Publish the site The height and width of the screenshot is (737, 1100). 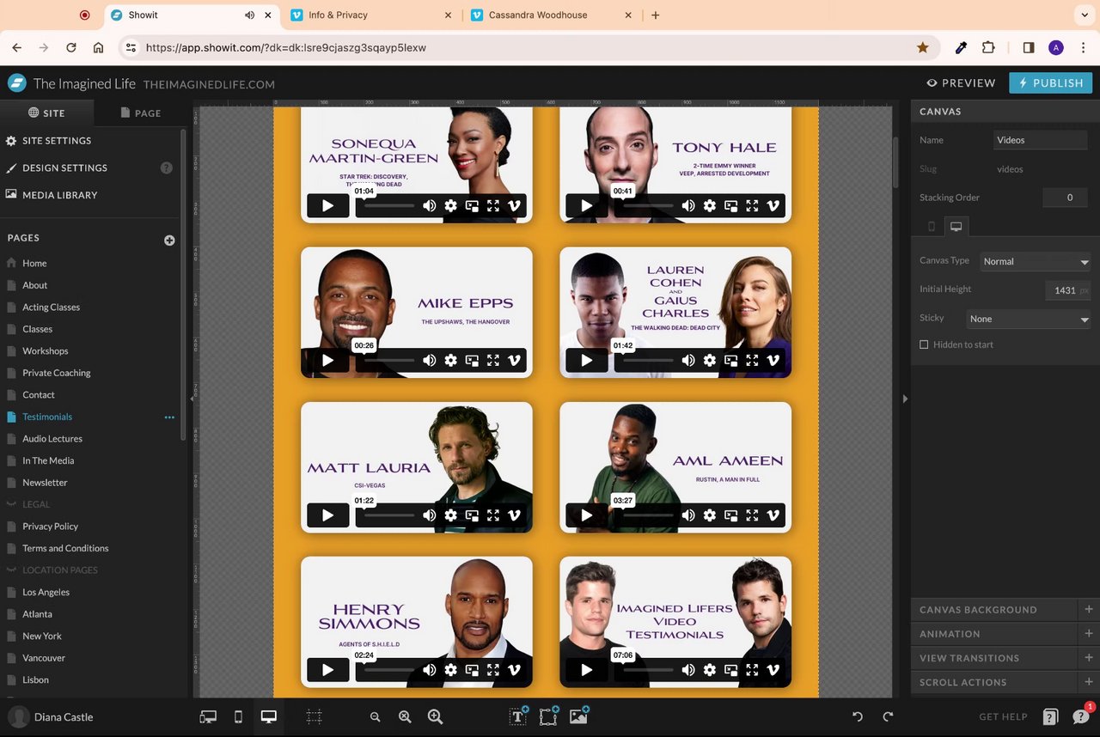point(1051,83)
